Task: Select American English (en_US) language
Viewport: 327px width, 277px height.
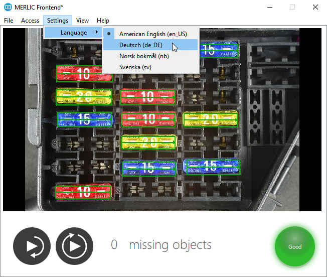Action: point(152,34)
